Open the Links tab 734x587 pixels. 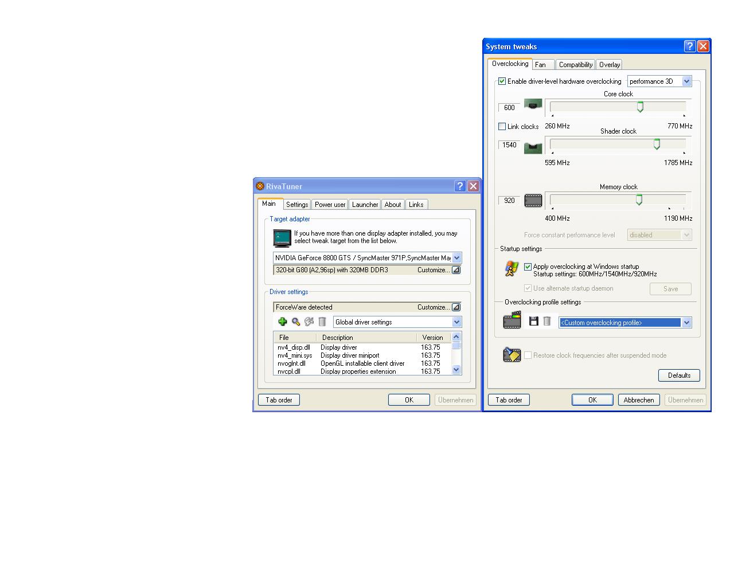[x=416, y=205]
